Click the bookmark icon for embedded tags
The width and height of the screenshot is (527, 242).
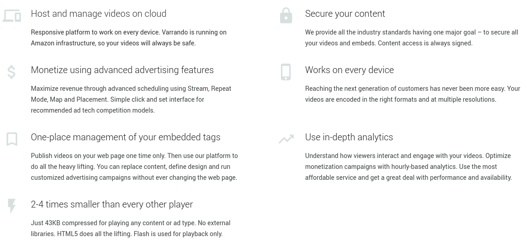click(12, 139)
